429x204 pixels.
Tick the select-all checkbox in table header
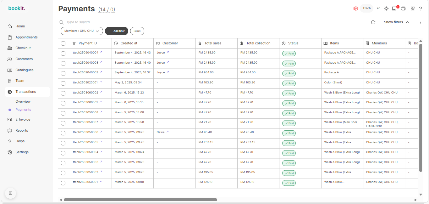(x=63, y=43)
